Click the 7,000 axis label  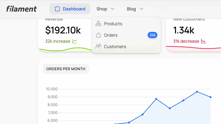[52, 113]
